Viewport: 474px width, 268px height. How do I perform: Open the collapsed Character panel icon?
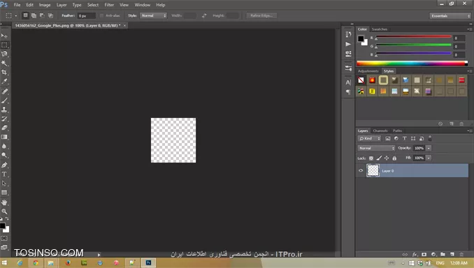coord(348,82)
